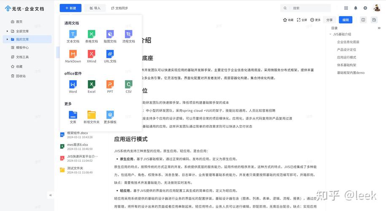
Task: Click the 无忧·企业文档 logo
Action: click(24, 8)
